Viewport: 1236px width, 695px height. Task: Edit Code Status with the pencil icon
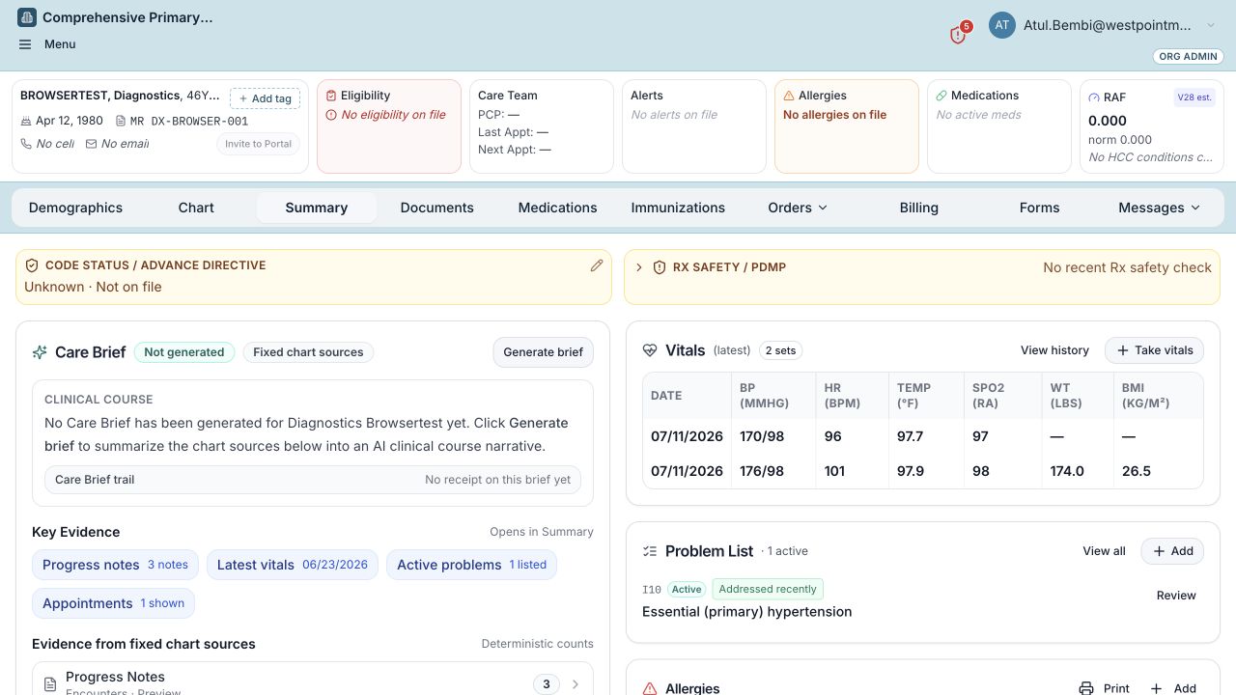597,265
